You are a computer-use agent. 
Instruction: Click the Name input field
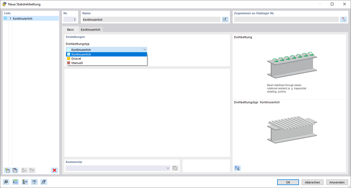tap(151, 19)
